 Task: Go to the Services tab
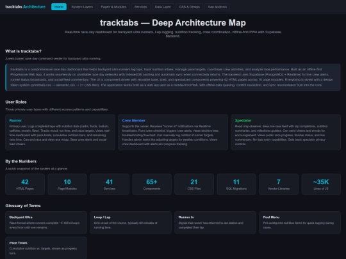click(140, 6)
